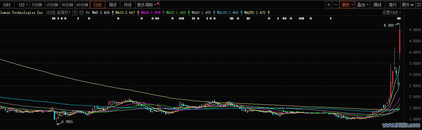Open the 复权 adjustment dropdown

pyautogui.click(x=348, y=5)
